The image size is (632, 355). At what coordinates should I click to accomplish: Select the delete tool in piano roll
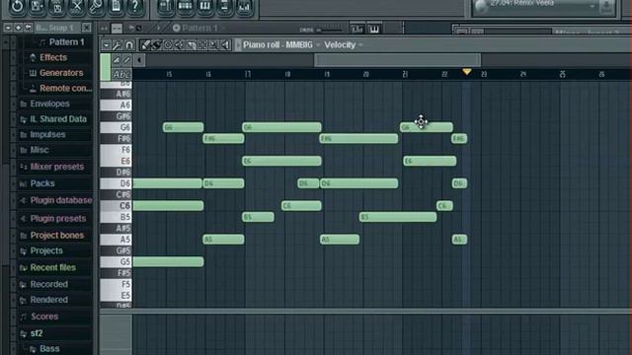168,44
